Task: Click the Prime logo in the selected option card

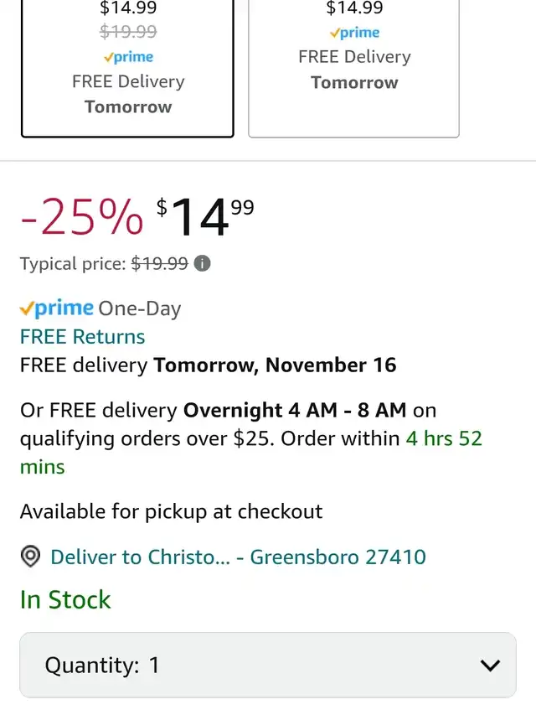Action: tap(127, 57)
